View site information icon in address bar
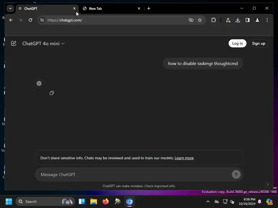278x208 pixels. click(x=42, y=20)
